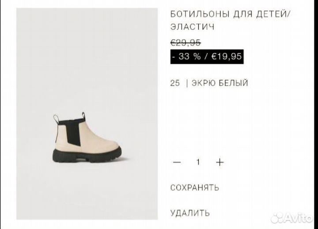Click the quantity value 1
The width and height of the screenshot is (318, 229).
point(198,162)
